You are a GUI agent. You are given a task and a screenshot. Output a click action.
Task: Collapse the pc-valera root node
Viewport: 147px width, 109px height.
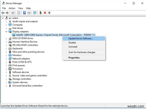coord(3,18)
